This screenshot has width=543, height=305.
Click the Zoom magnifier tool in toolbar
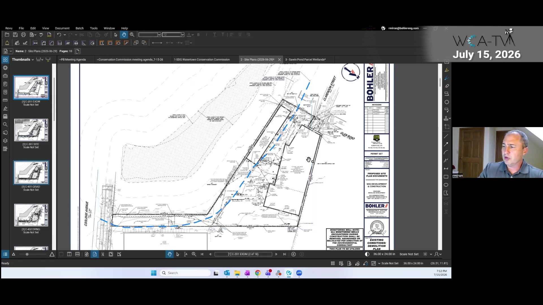132,34
